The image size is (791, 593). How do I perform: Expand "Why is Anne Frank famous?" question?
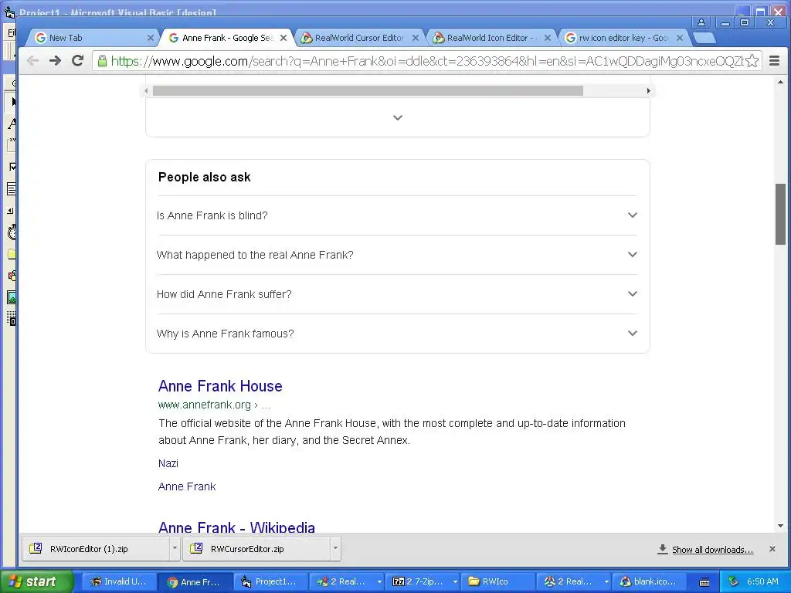click(x=397, y=334)
